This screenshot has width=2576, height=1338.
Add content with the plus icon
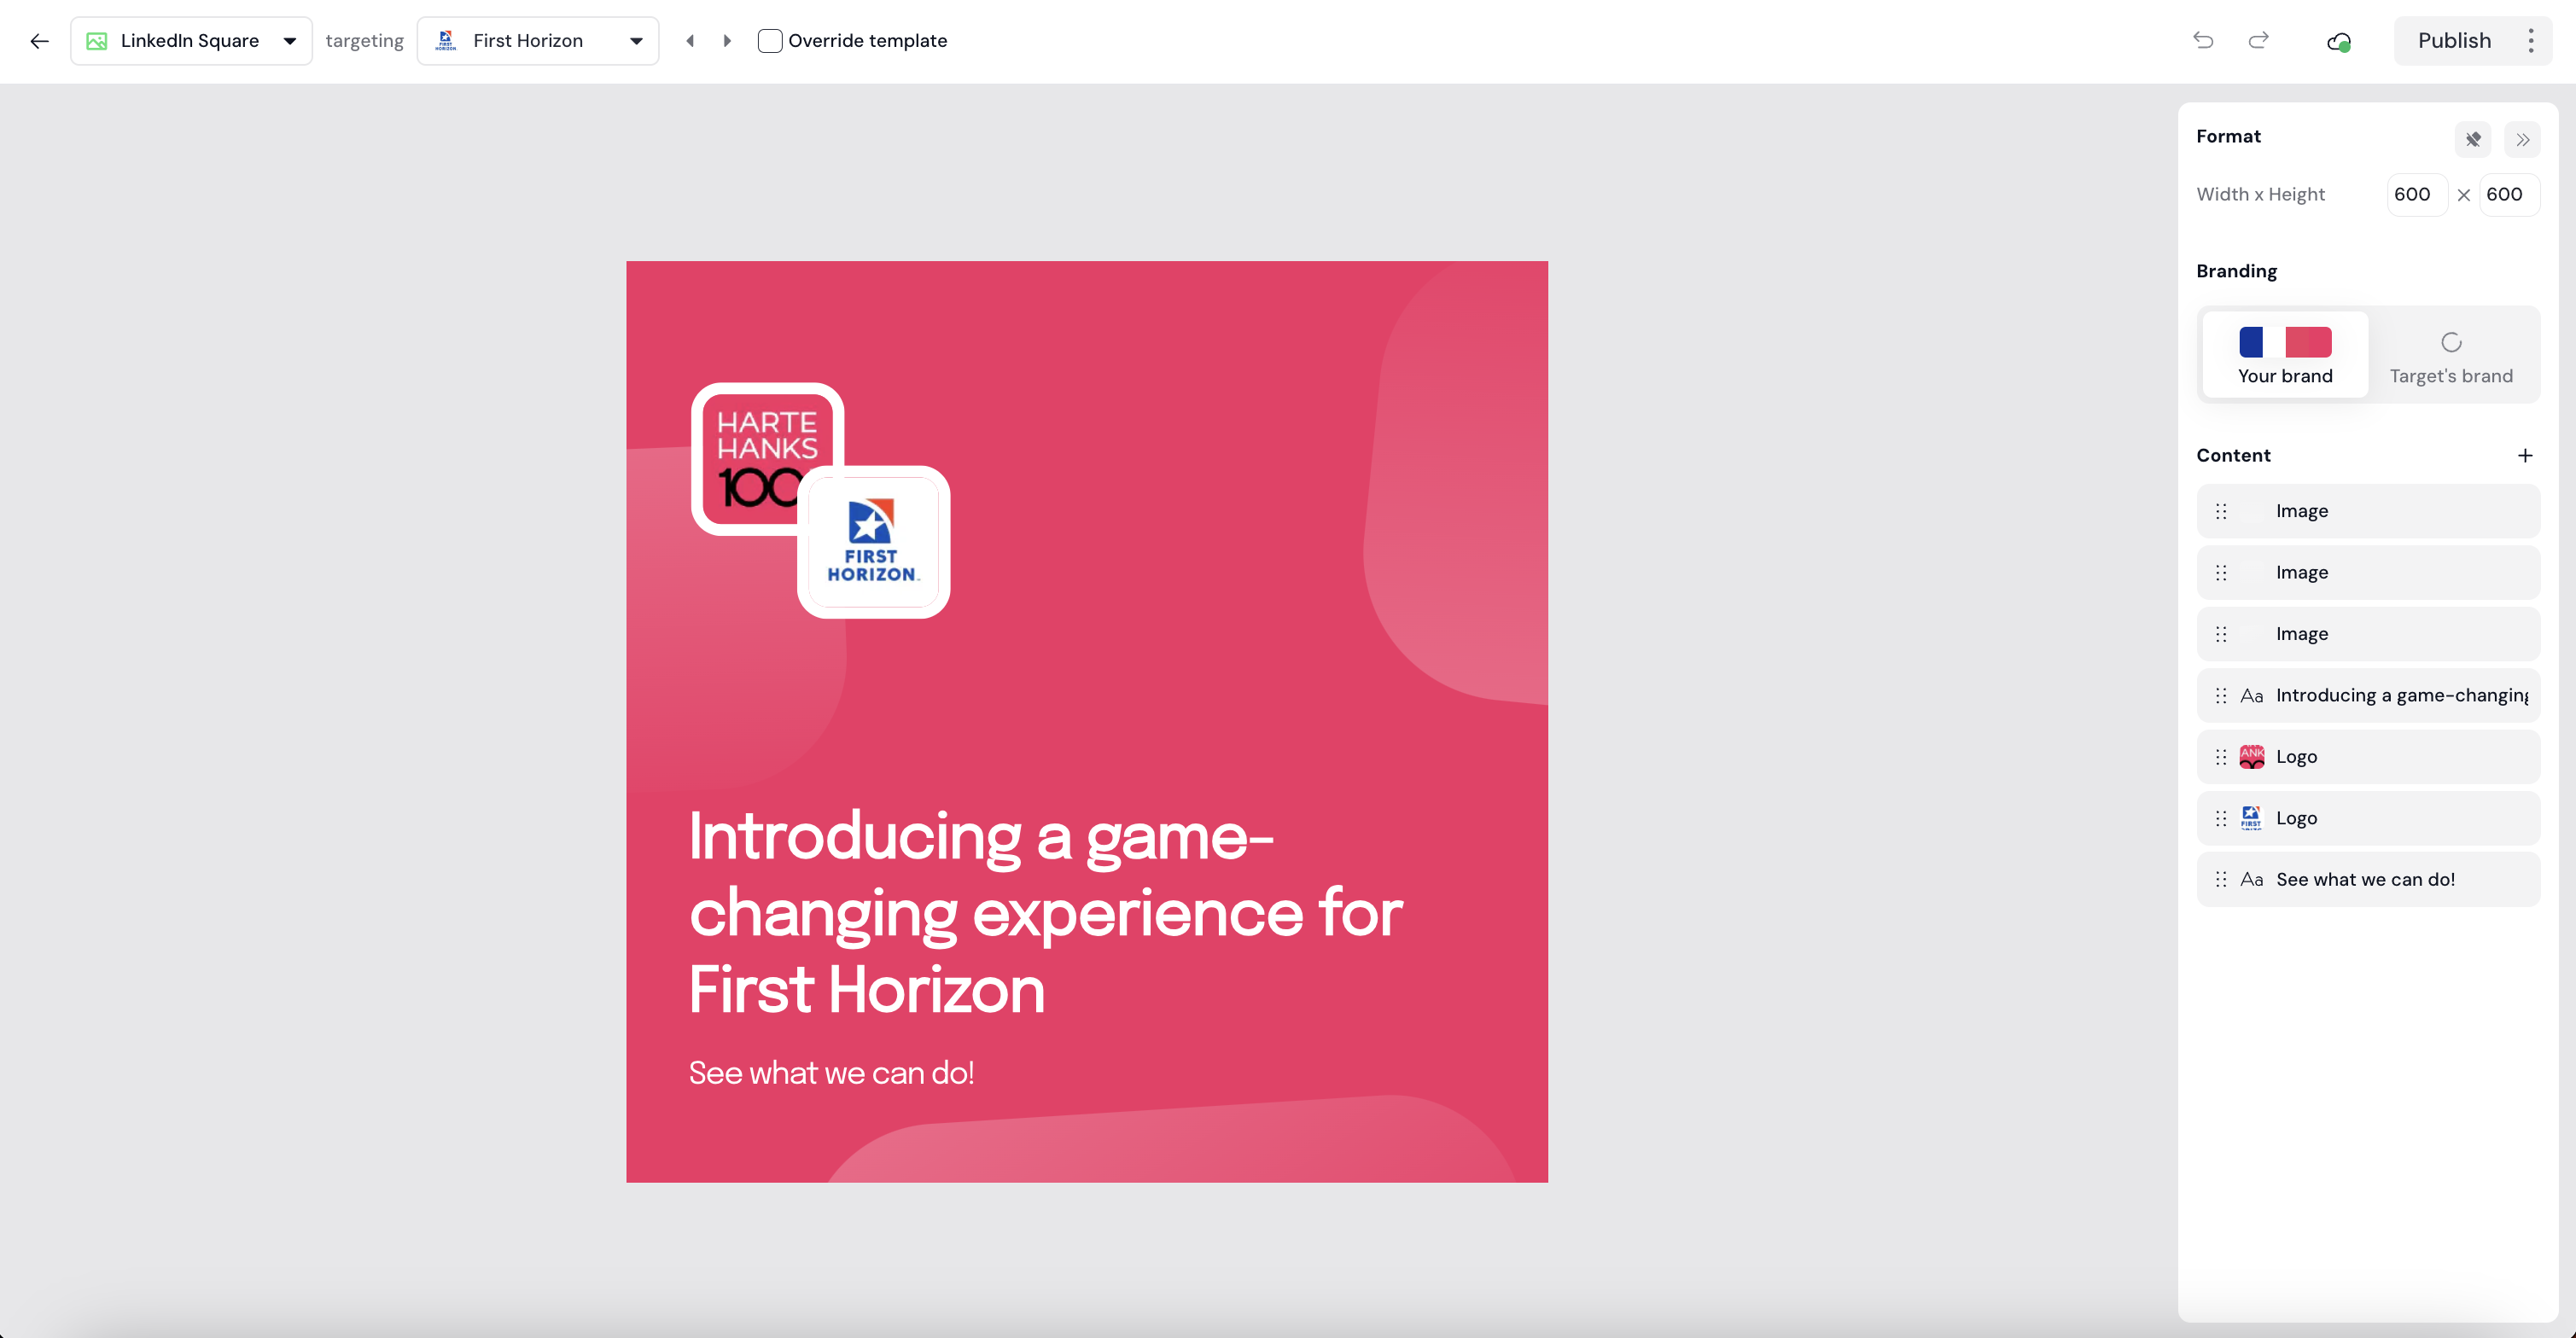(2525, 455)
